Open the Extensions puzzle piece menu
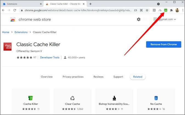The image size is (185, 115). click(171, 10)
